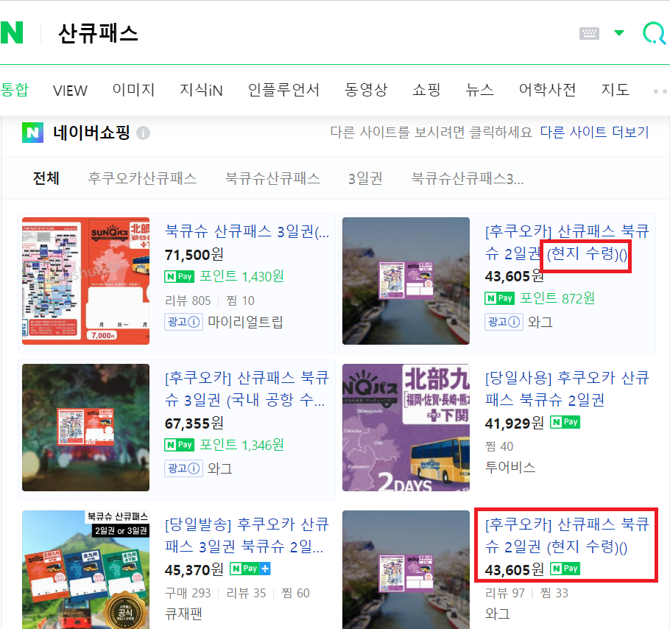Click the N Pay badge beside 41,929원

point(565,422)
